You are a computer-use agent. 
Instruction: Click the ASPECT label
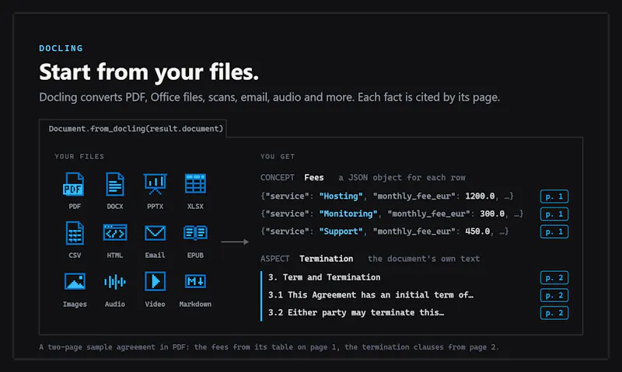(x=275, y=259)
